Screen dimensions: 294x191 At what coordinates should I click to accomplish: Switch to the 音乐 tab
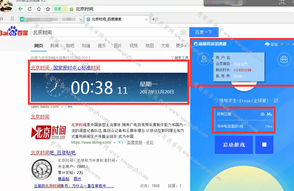[102, 46]
